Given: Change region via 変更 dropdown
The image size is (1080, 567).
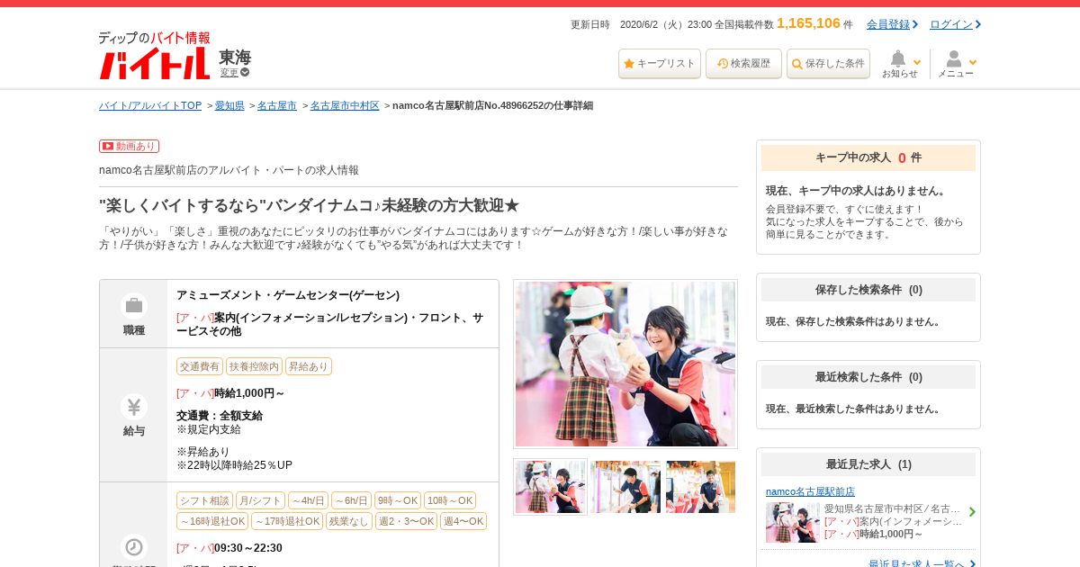Looking at the screenshot, I should point(234,72).
